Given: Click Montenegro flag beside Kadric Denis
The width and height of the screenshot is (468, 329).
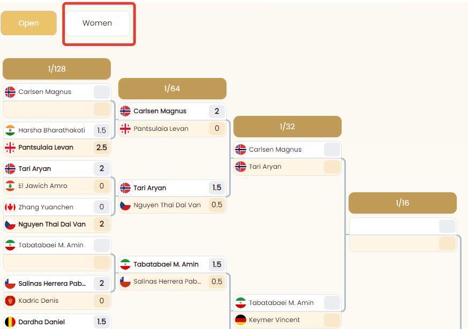Looking at the screenshot, I should [x=10, y=301].
